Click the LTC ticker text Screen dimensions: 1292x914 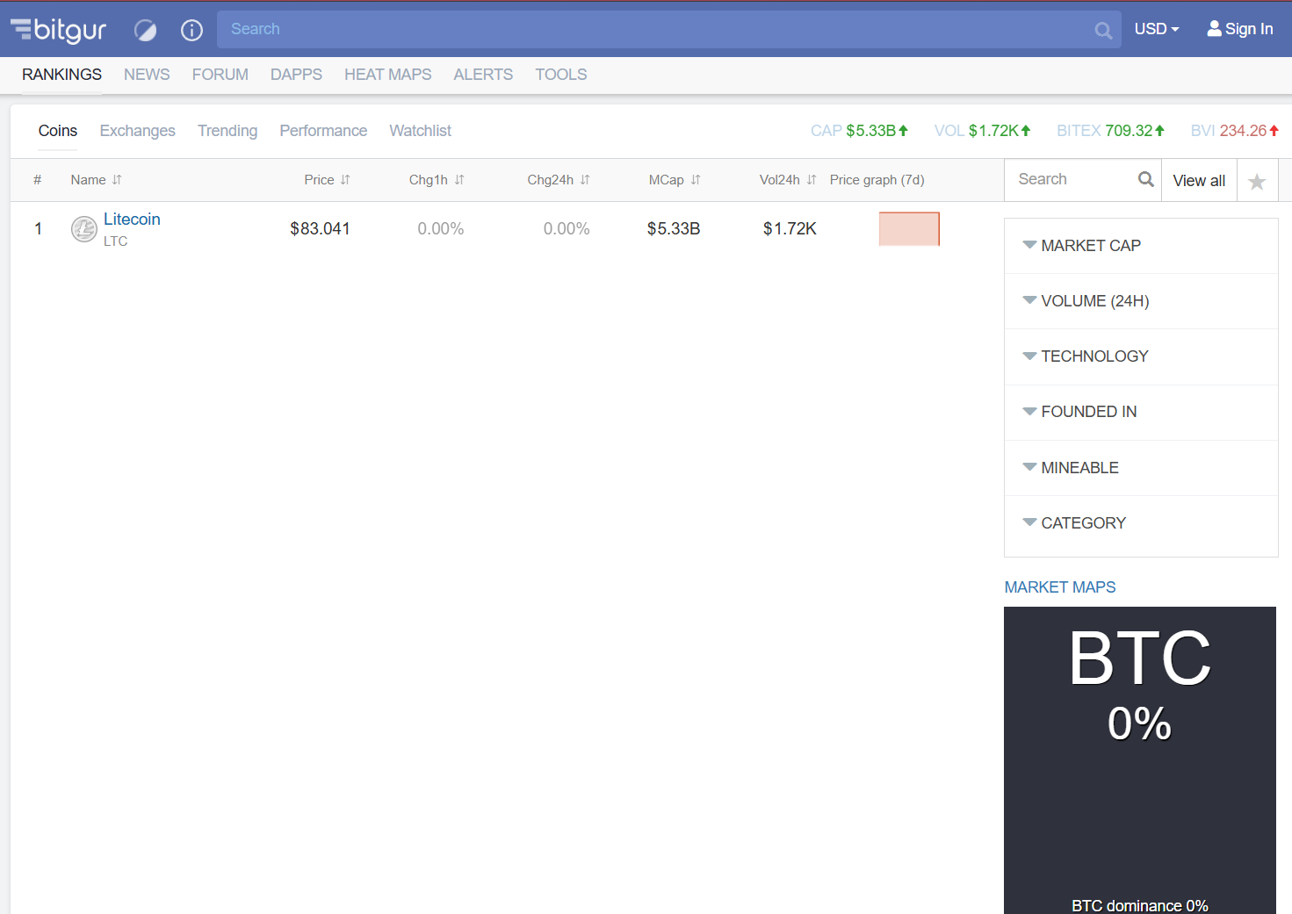click(115, 241)
